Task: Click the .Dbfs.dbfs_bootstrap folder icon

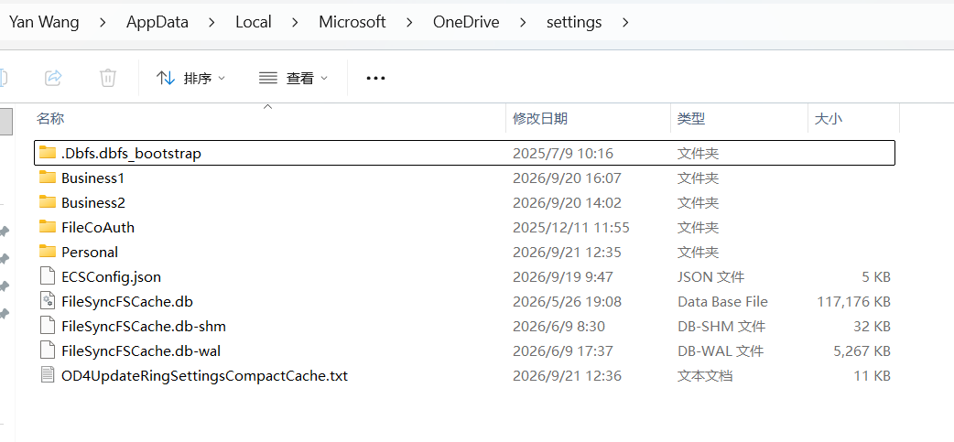Action: tap(48, 153)
